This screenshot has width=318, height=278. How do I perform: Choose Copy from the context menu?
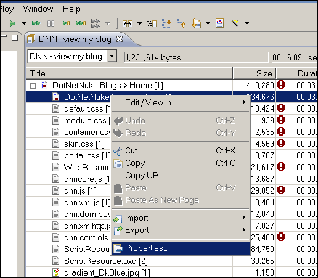[x=181, y=163]
